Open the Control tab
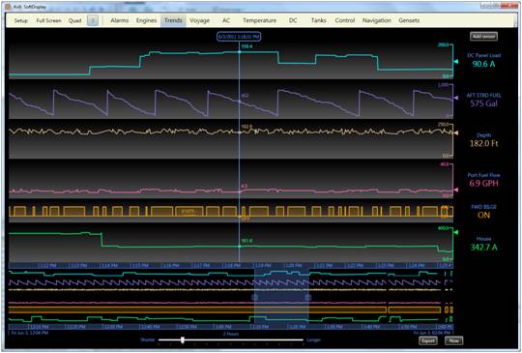 (345, 20)
